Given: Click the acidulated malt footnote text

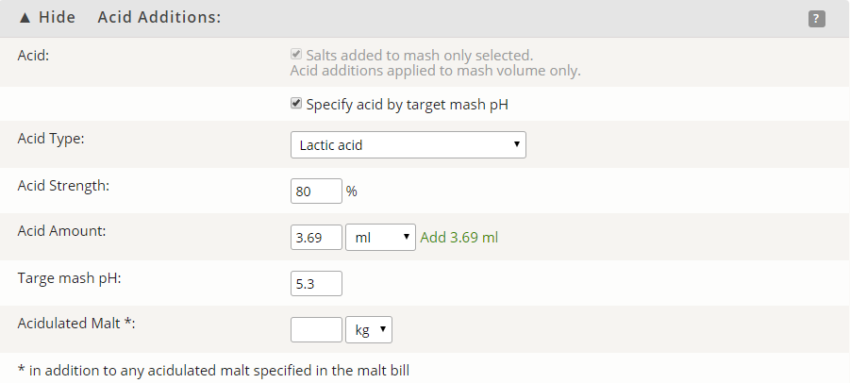Looking at the screenshot, I should [213, 371].
